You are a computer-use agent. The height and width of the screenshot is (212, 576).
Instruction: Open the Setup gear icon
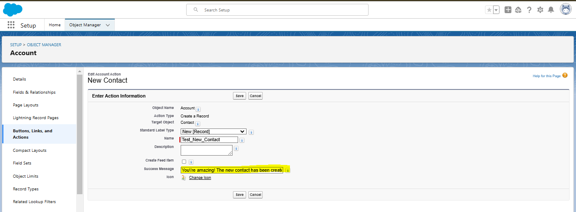pos(540,10)
